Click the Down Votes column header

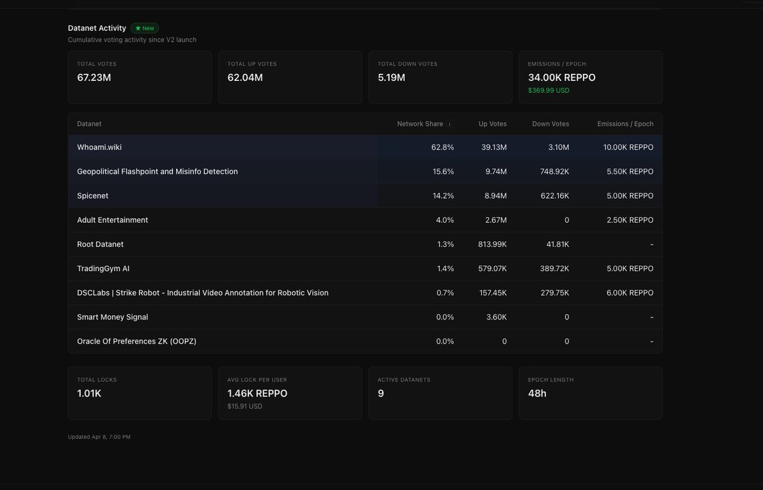click(x=551, y=124)
